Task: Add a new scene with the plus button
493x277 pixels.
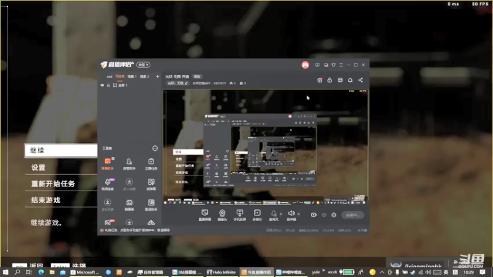Action: point(158,76)
